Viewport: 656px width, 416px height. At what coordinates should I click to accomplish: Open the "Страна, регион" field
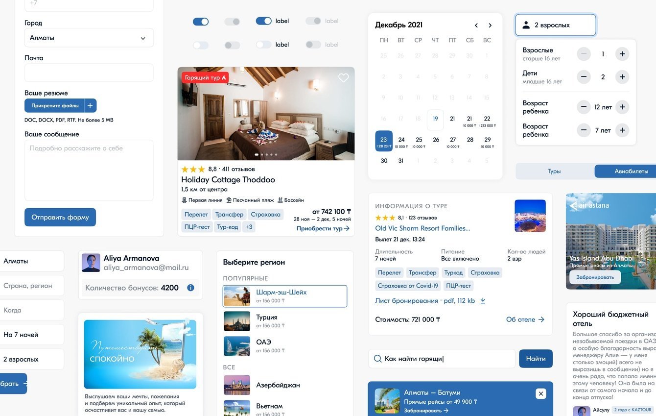[32, 286]
